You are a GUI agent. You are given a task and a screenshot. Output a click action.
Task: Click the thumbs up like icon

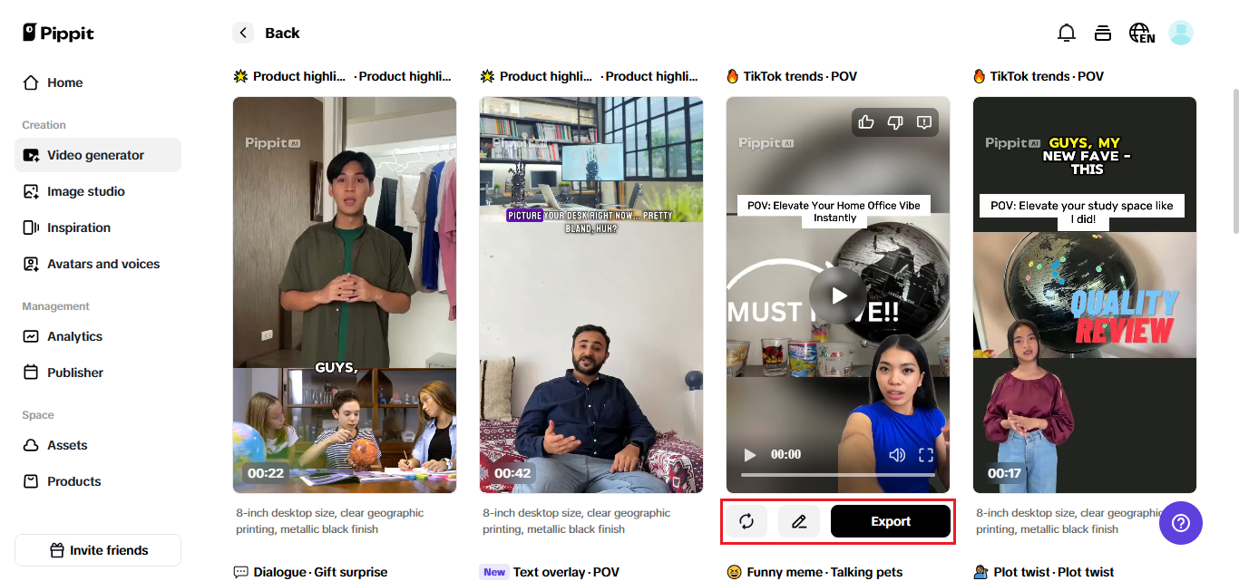coord(866,122)
